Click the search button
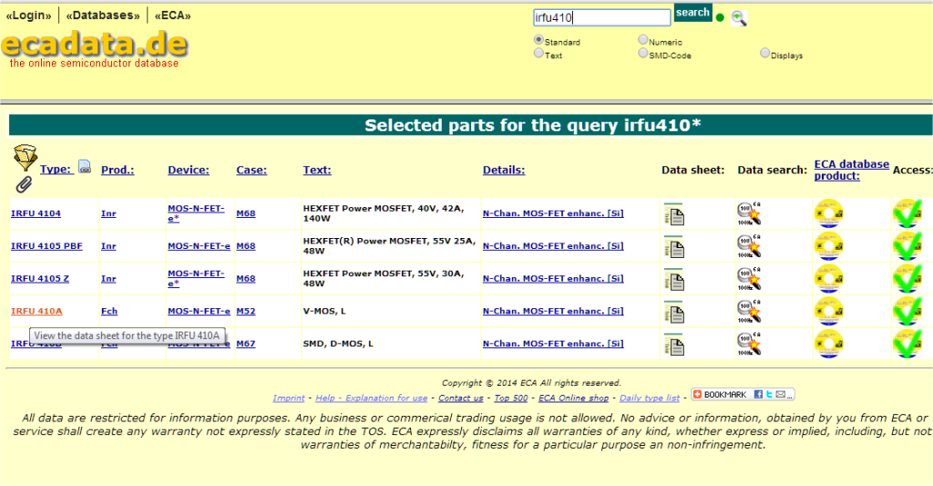This screenshot has width=933, height=486. (692, 13)
